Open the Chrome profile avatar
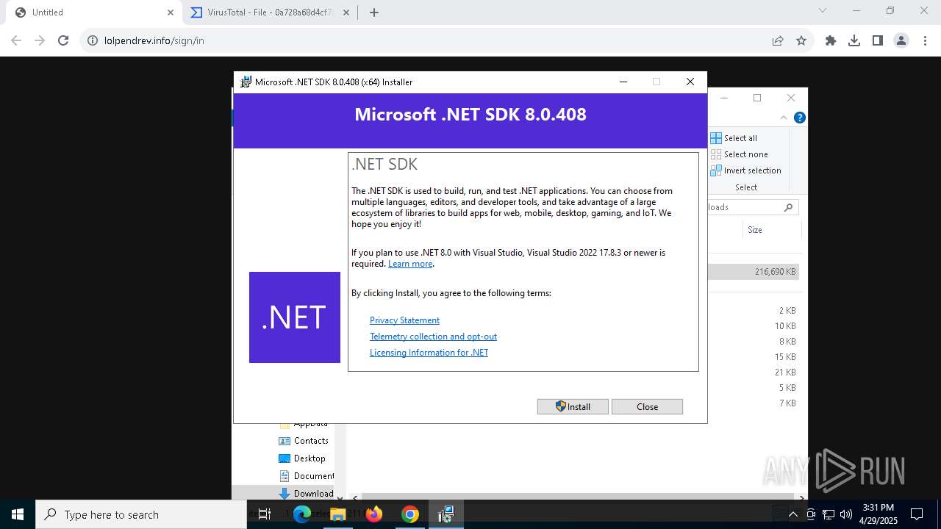The height and width of the screenshot is (529, 941). tap(901, 40)
